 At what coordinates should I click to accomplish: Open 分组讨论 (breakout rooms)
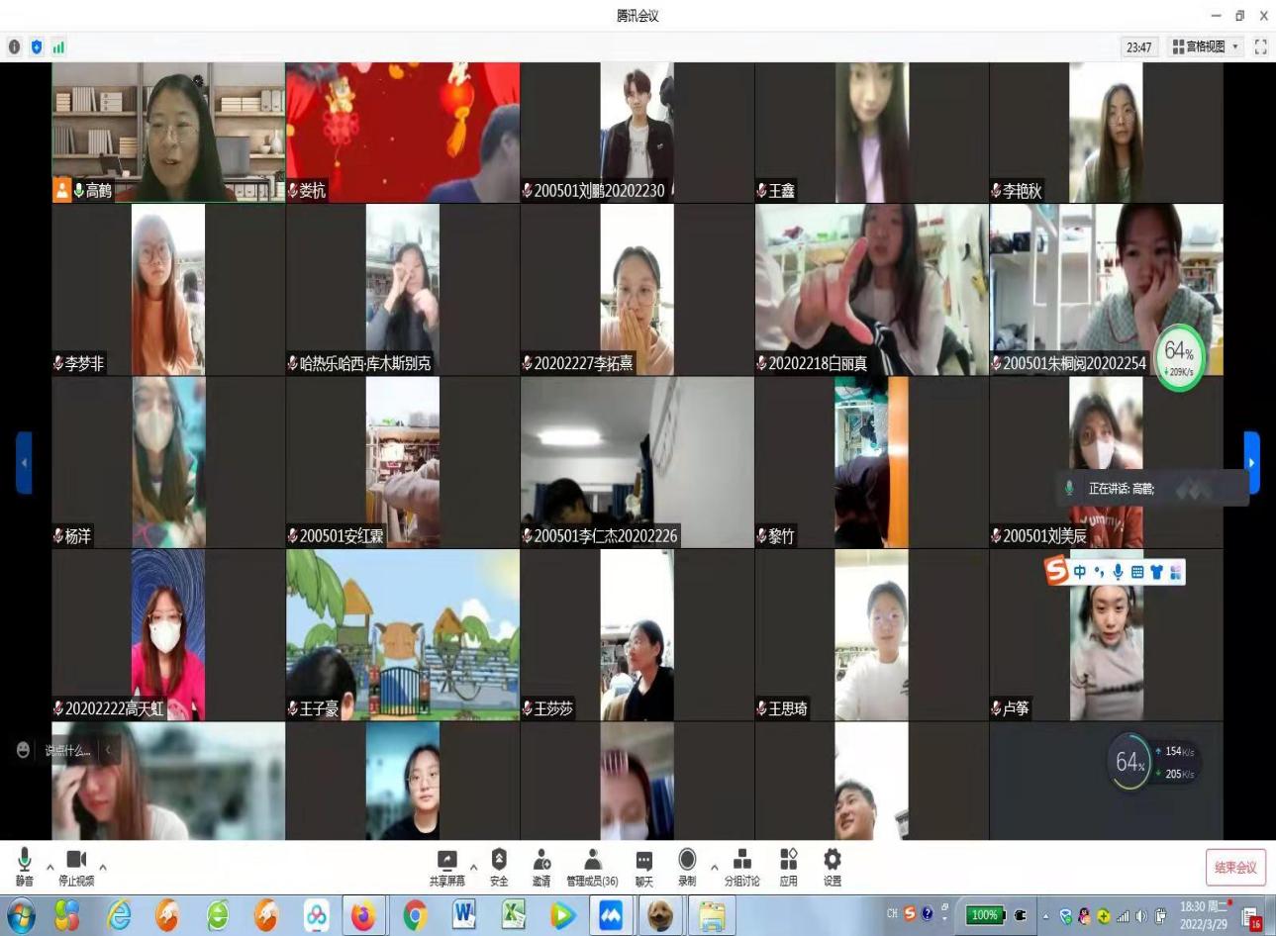click(x=741, y=866)
